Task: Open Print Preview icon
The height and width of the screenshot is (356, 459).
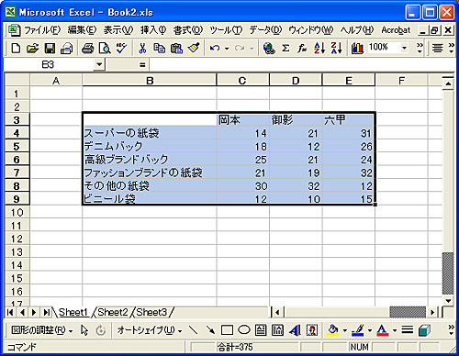Action: 105,48
